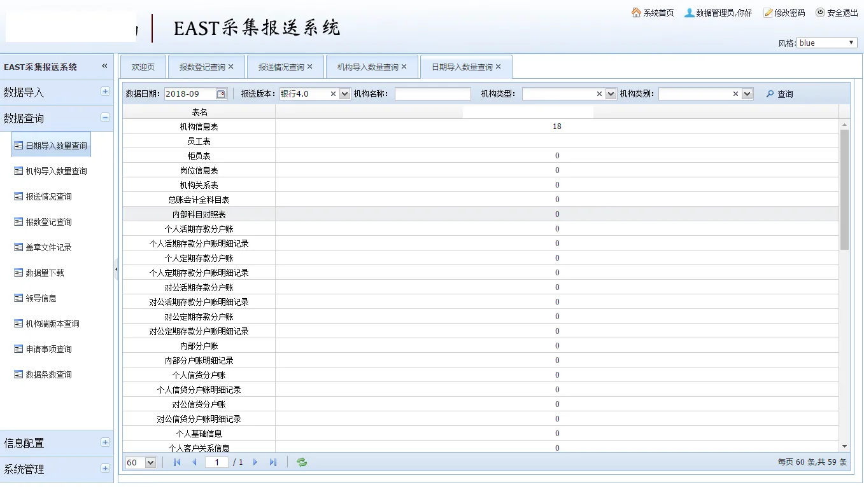
Task: Expand the 系统管理 sidebar section
Action: 105,469
